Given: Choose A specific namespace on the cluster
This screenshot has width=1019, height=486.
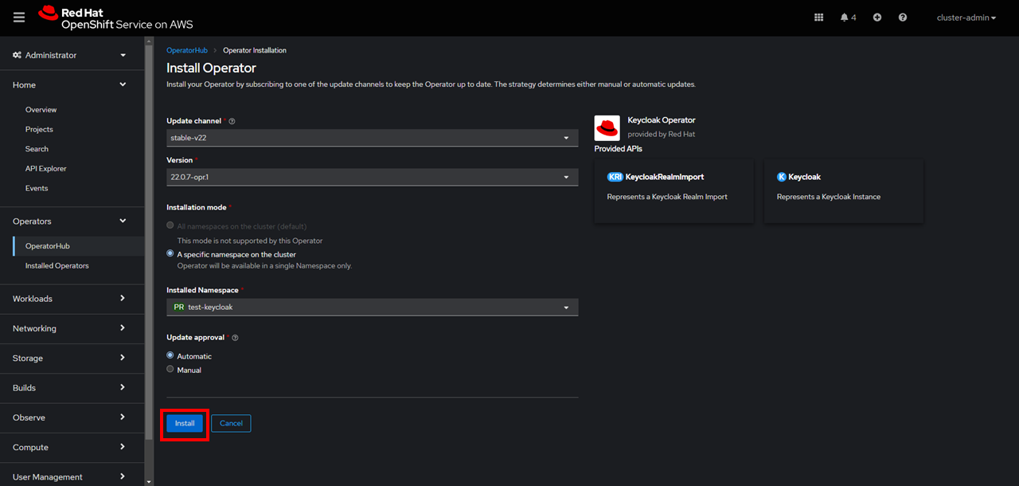Looking at the screenshot, I should pyautogui.click(x=170, y=253).
